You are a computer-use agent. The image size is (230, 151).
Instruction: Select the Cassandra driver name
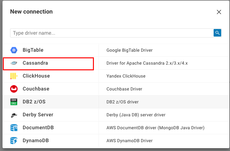[35, 63]
